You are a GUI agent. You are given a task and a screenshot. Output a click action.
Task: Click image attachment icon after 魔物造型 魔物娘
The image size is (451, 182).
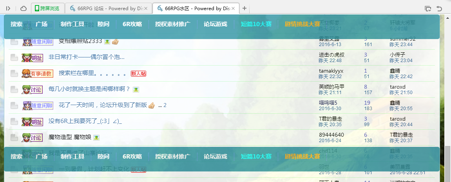click(x=96, y=138)
